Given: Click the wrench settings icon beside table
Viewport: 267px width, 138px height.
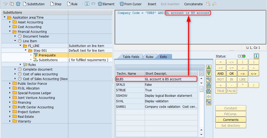Looking at the screenshot, I should 209,79.
